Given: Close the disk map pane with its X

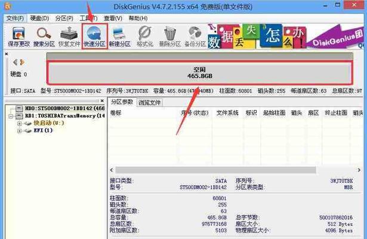Looking at the screenshot, I should (7, 54).
